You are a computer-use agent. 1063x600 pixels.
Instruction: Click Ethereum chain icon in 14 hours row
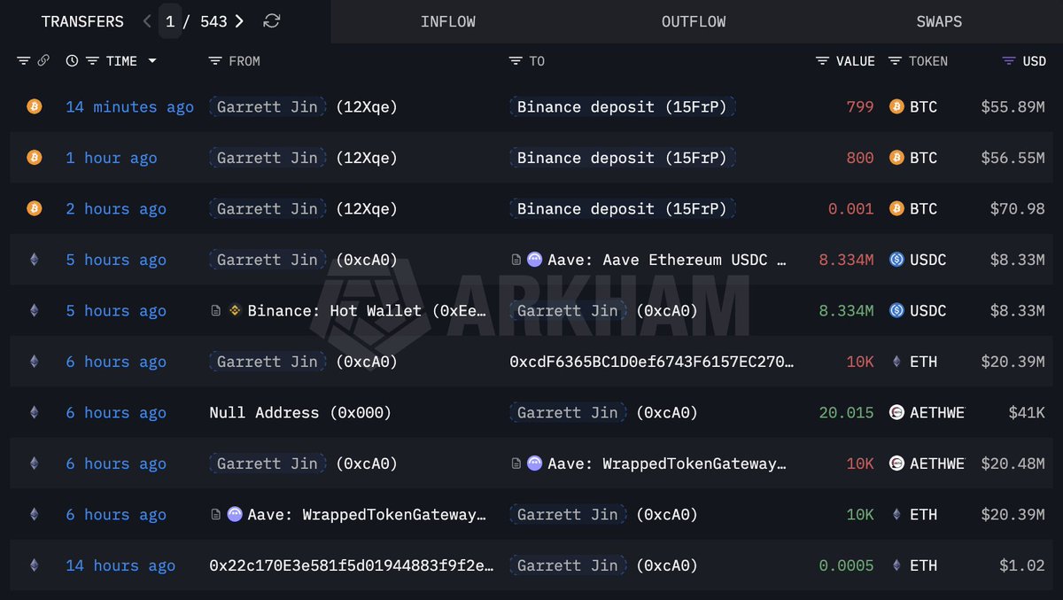click(x=35, y=565)
